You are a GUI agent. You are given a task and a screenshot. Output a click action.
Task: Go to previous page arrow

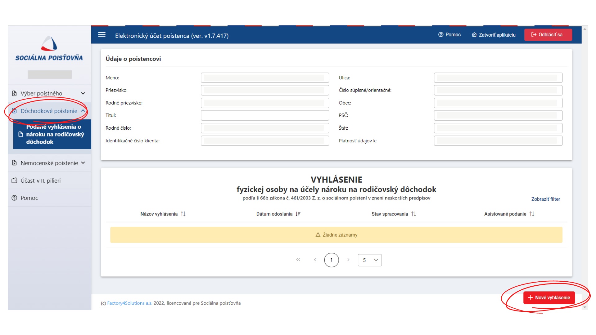click(x=315, y=260)
